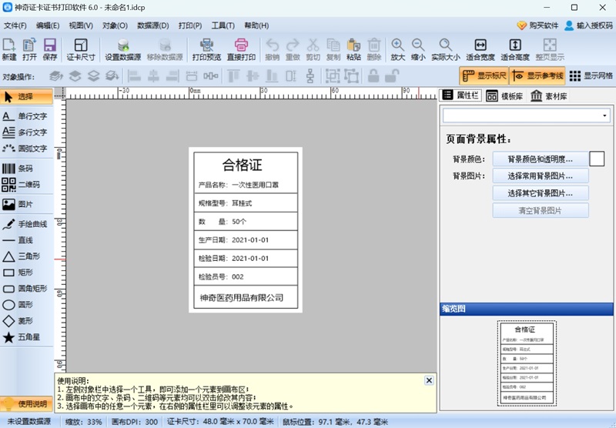Image resolution: width=616 pixels, height=428 pixels.
Task: Click 背景颜色和透明度 button
Action: point(540,159)
